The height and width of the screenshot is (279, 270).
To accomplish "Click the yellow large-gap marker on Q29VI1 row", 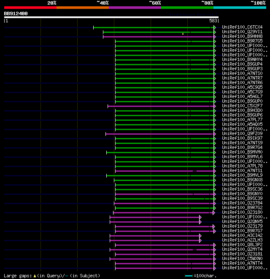I will [x=183, y=34].
